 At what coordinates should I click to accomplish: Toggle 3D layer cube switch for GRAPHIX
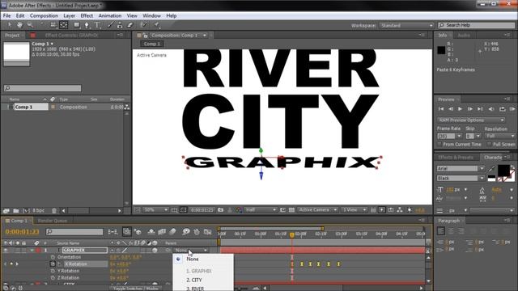[155, 251]
